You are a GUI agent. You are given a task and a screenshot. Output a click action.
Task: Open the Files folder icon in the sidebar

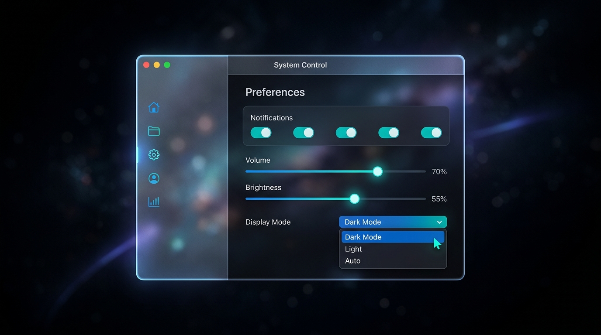(x=154, y=131)
